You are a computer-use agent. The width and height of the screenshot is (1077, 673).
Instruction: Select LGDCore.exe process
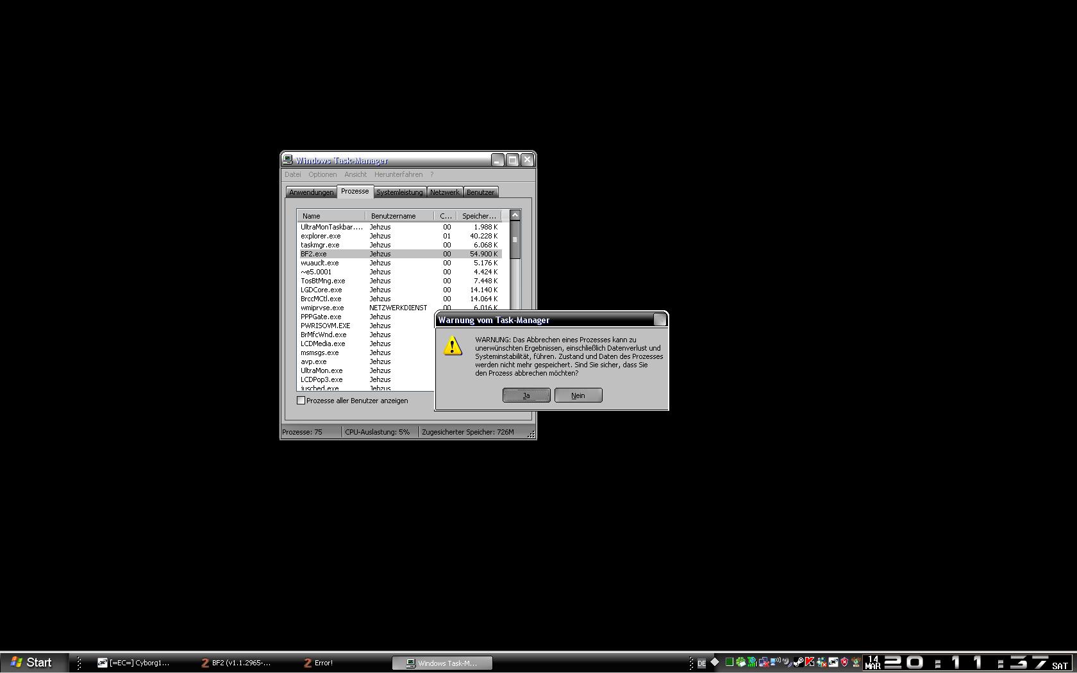400,290
